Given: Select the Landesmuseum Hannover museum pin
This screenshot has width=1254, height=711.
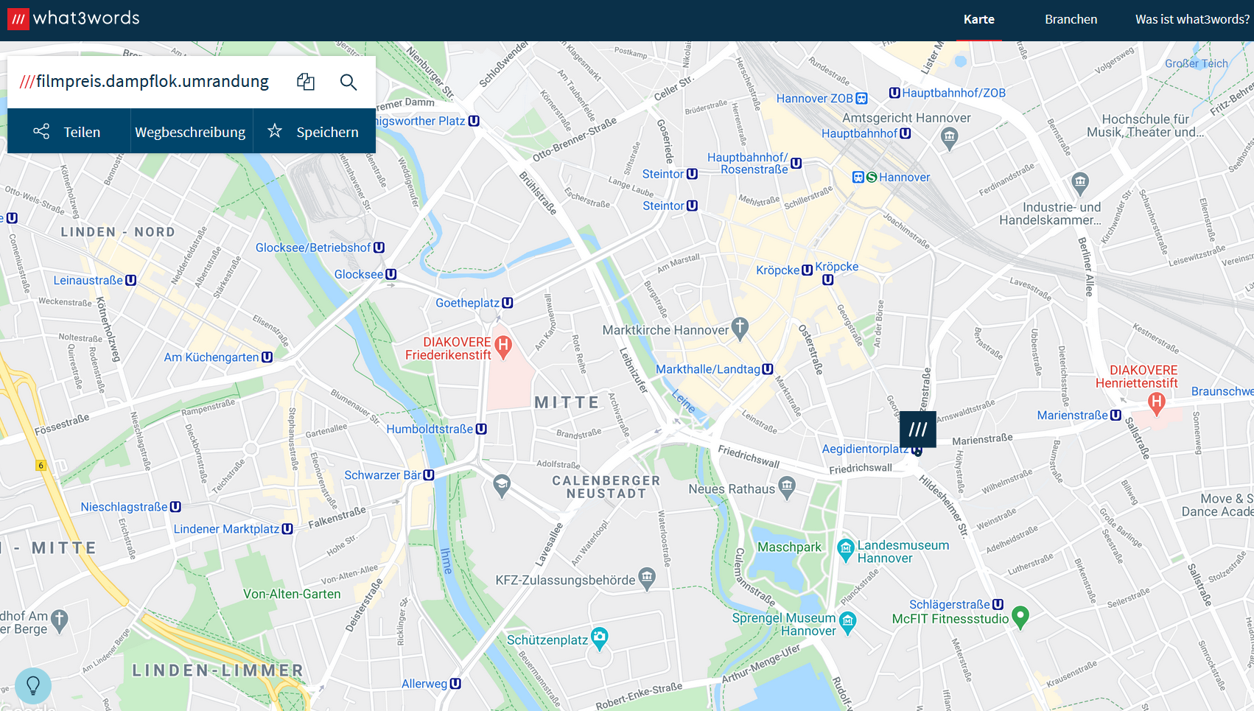Looking at the screenshot, I should pos(846,548).
